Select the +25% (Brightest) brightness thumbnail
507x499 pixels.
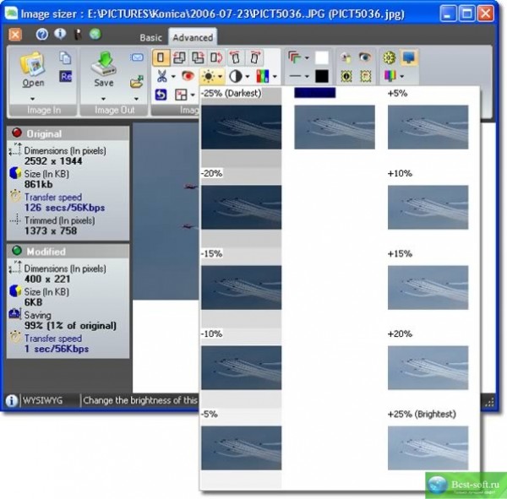coord(428,448)
